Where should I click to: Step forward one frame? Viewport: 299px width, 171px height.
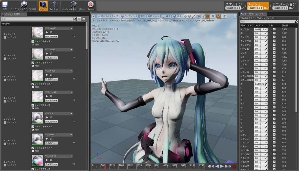(x=226, y=166)
